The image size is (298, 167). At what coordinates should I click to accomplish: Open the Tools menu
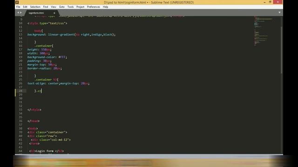[x=70, y=7]
